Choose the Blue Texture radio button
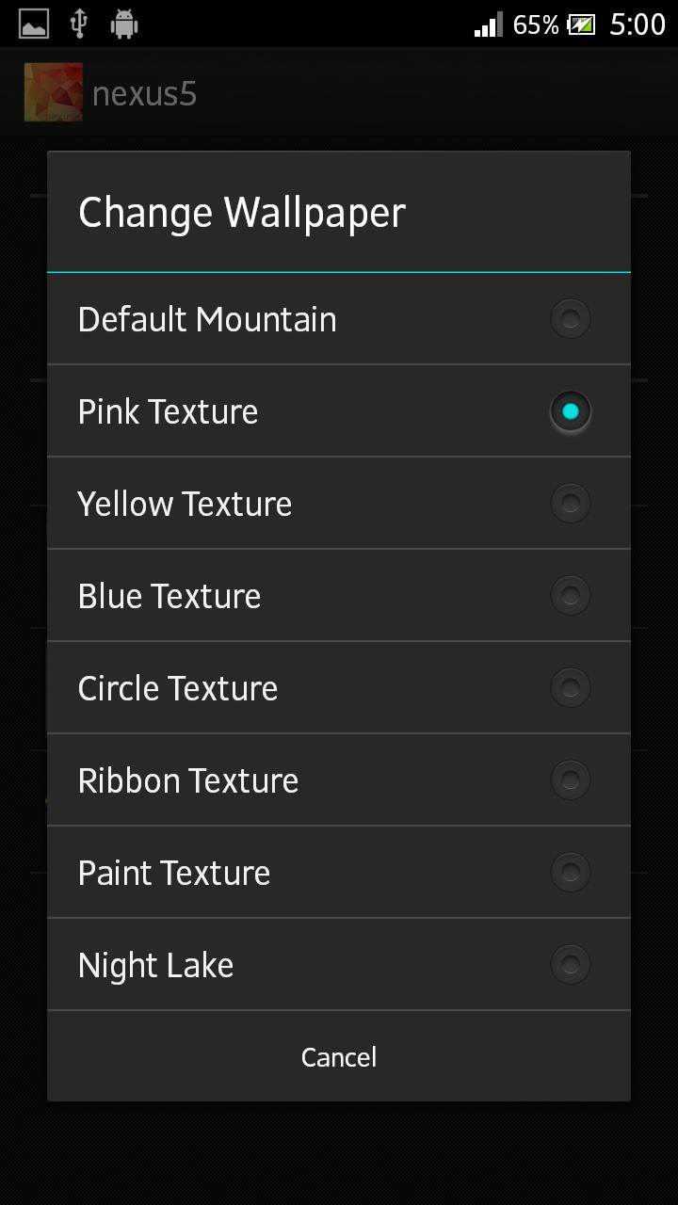678x1205 pixels. click(570, 596)
